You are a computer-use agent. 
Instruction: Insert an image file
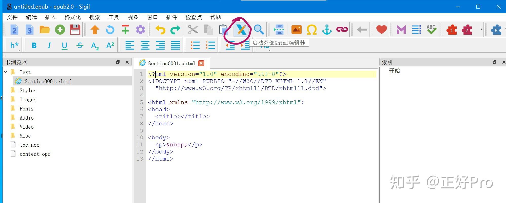[296, 30]
